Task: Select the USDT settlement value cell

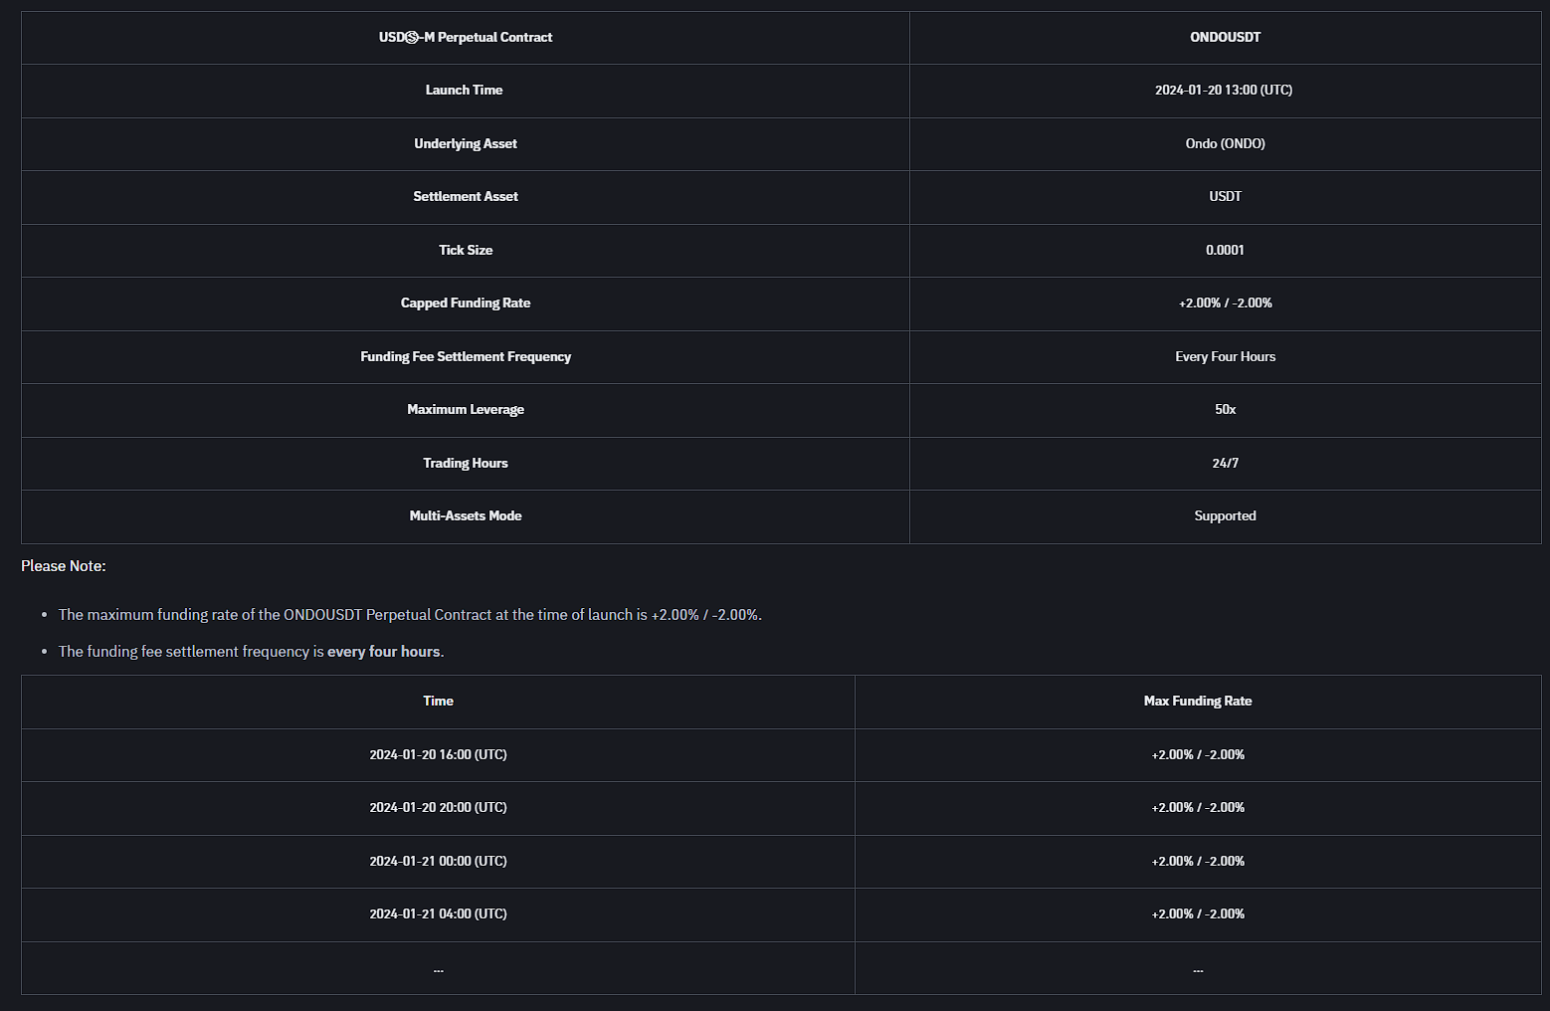Action: (x=1225, y=196)
